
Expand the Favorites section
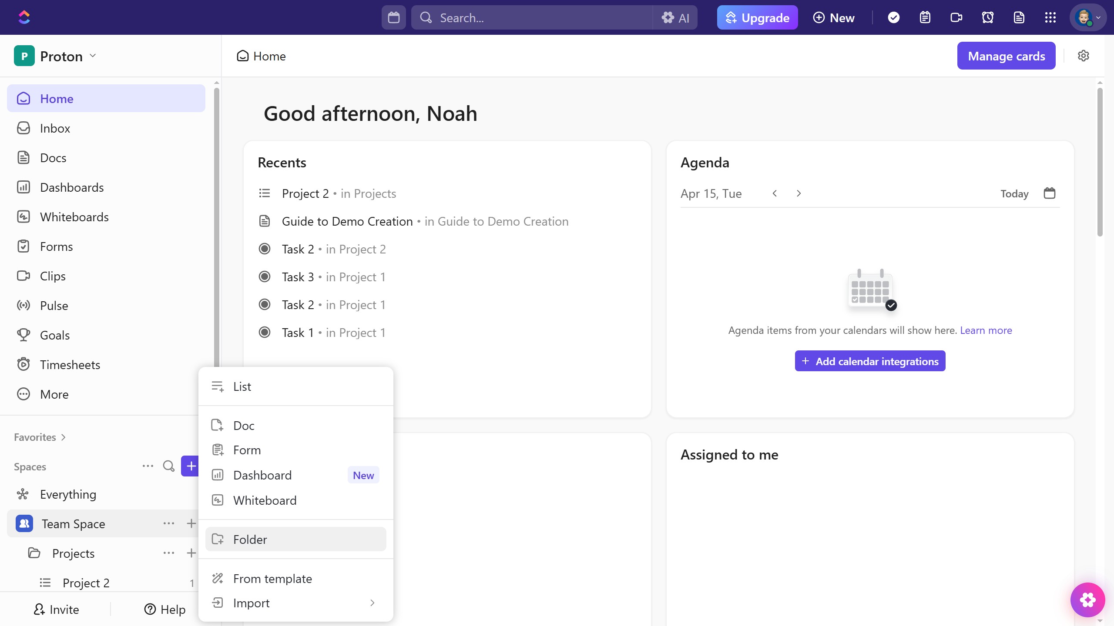click(x=40, y=437)
